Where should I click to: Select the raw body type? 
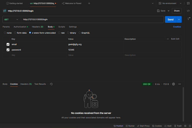59,33
